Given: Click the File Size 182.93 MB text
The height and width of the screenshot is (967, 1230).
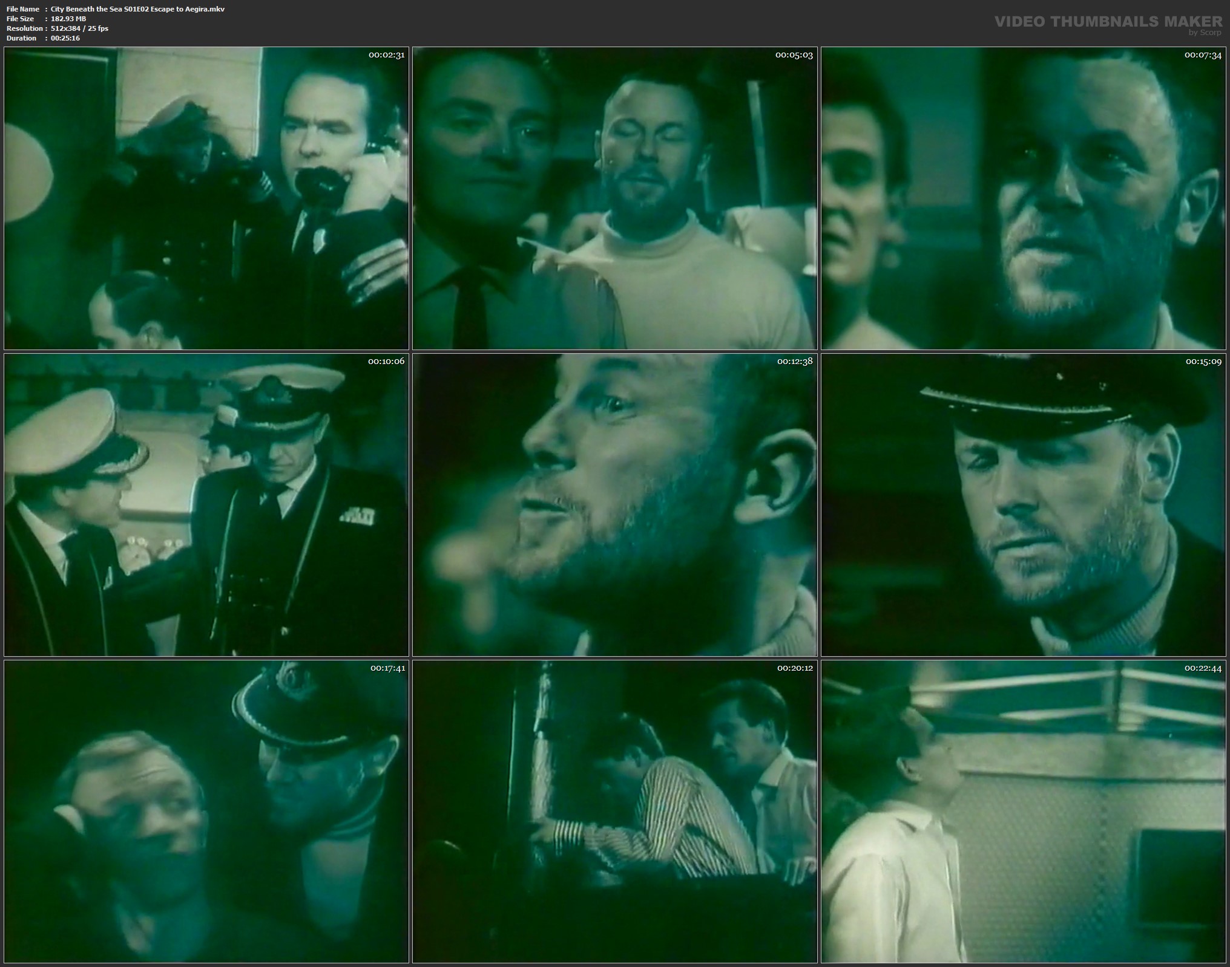Looking at the screenshot, I should [68, 19].
